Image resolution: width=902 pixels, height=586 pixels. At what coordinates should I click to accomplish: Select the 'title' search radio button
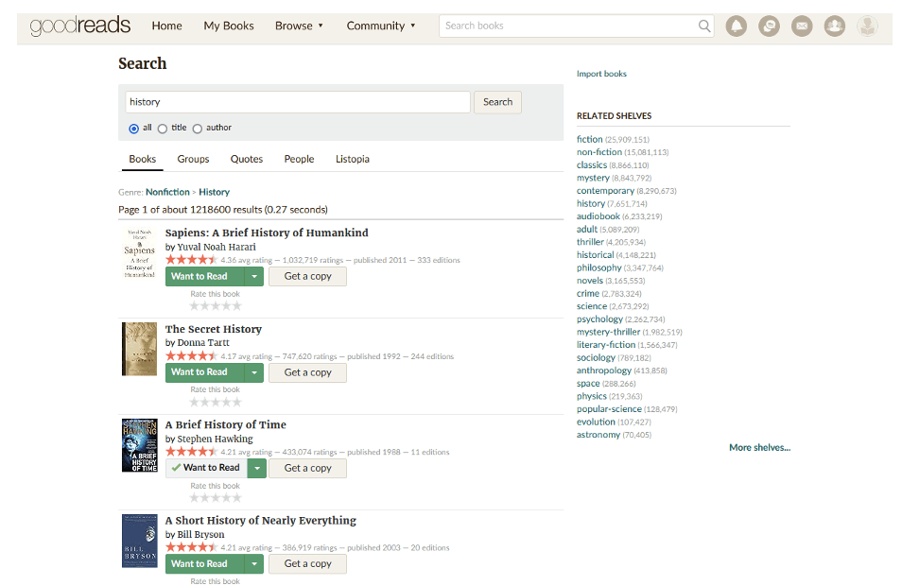pyautogui.click(x=163, y=129)
